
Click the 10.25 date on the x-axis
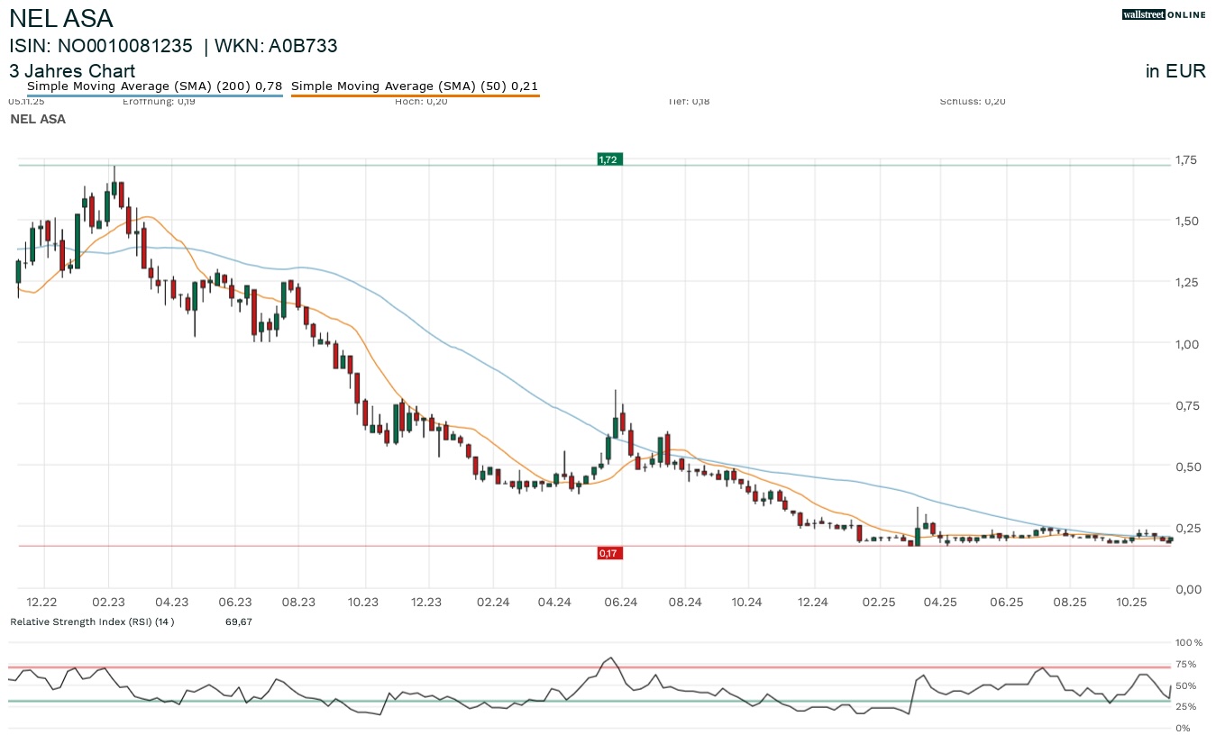[x=1131, y=603]
